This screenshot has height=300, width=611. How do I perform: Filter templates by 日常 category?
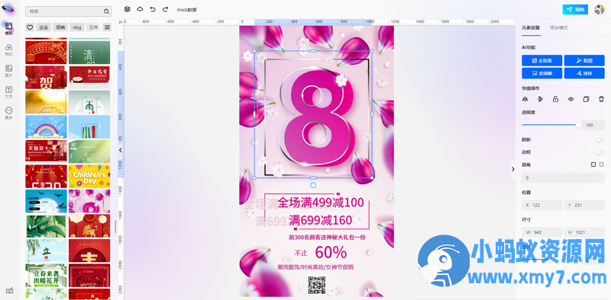tap(93, 27)
